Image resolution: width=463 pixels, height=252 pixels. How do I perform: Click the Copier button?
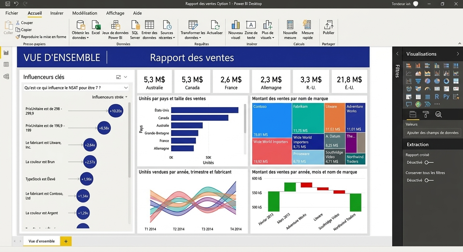pyautogui.click(x=24, y=30)
